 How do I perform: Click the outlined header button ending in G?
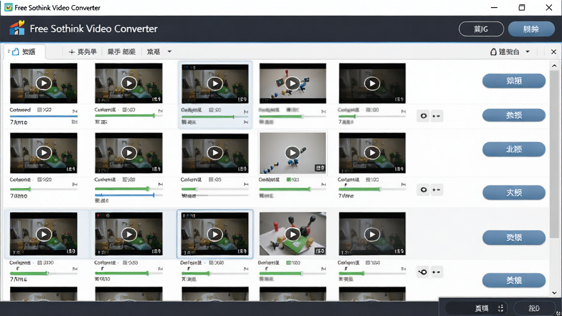481,29
